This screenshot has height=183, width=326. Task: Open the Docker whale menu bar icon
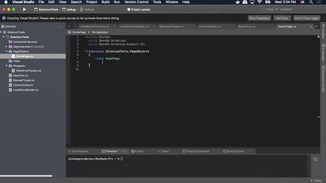coord(238,2)
